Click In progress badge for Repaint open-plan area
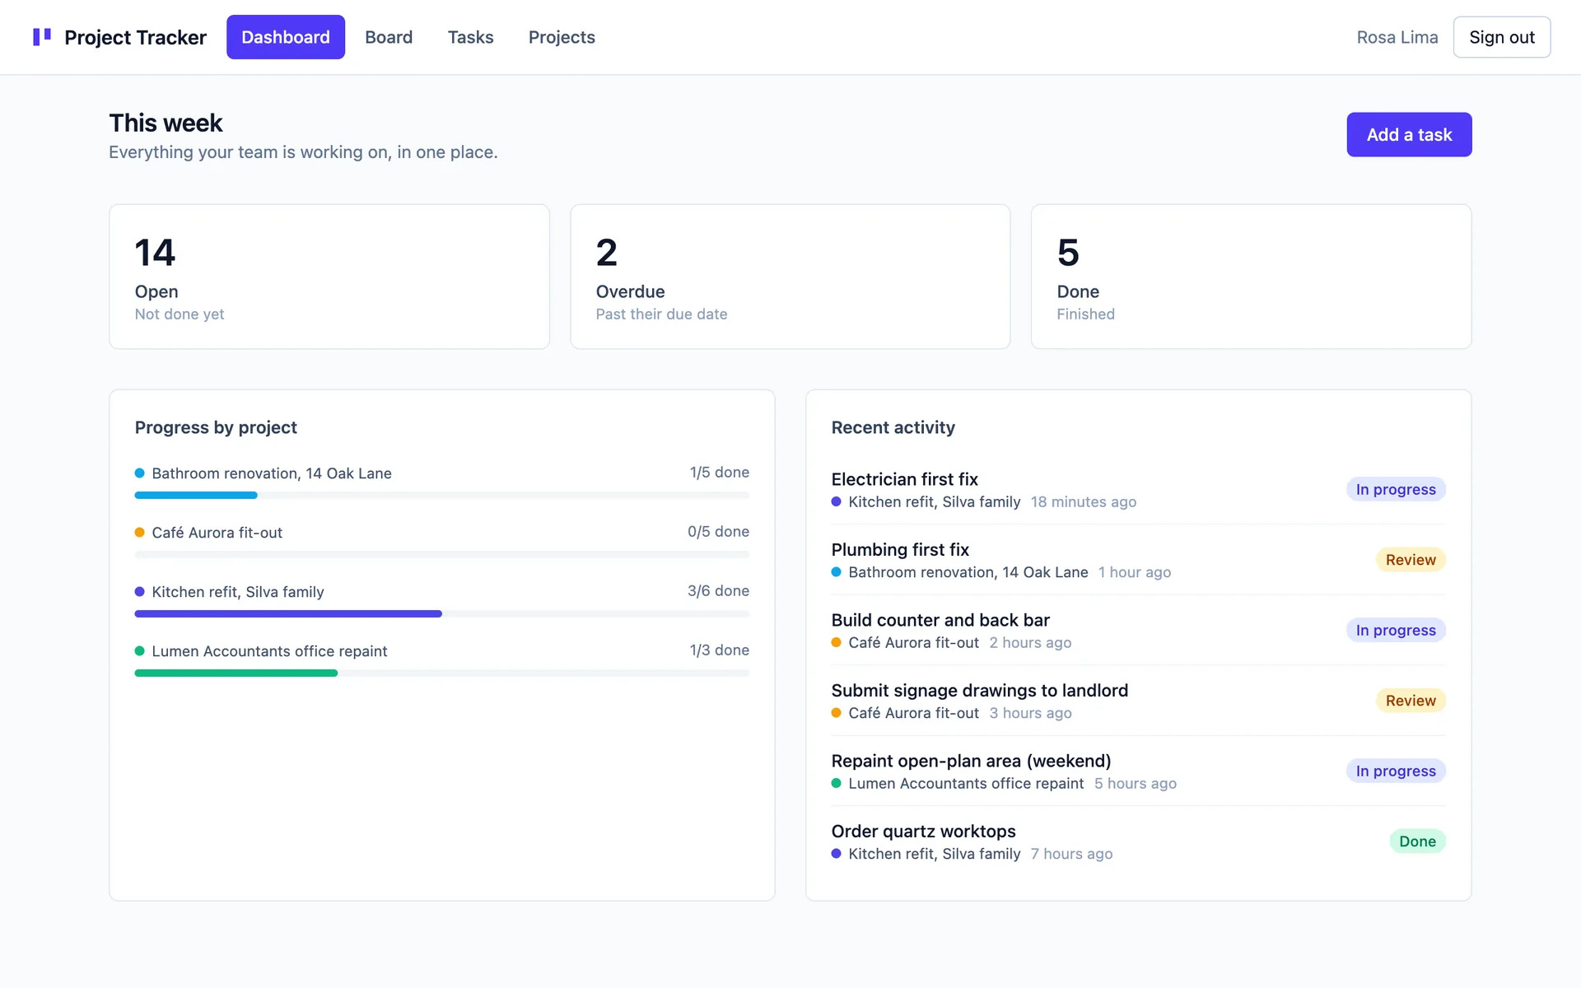This screenshot has height=988, width=1581. 1396,771
